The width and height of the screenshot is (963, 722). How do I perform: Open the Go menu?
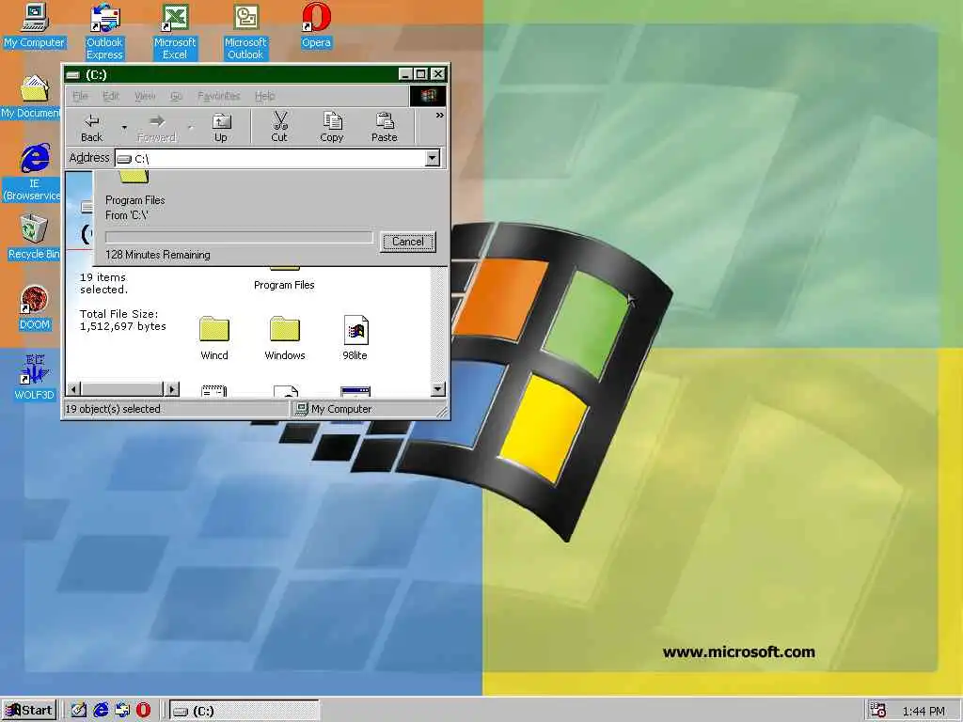(176, 96)
